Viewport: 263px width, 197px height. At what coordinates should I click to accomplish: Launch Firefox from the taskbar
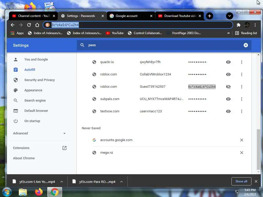[39, 192]
